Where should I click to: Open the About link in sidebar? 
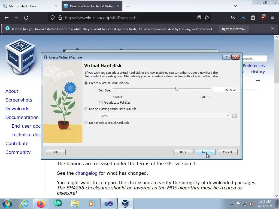tap(12, 91)
